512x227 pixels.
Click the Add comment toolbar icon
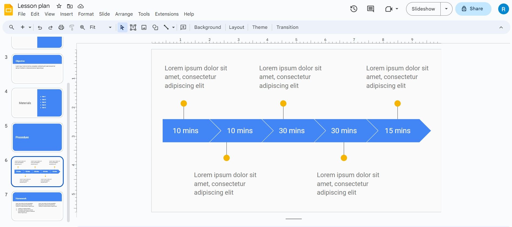point(183,27)
